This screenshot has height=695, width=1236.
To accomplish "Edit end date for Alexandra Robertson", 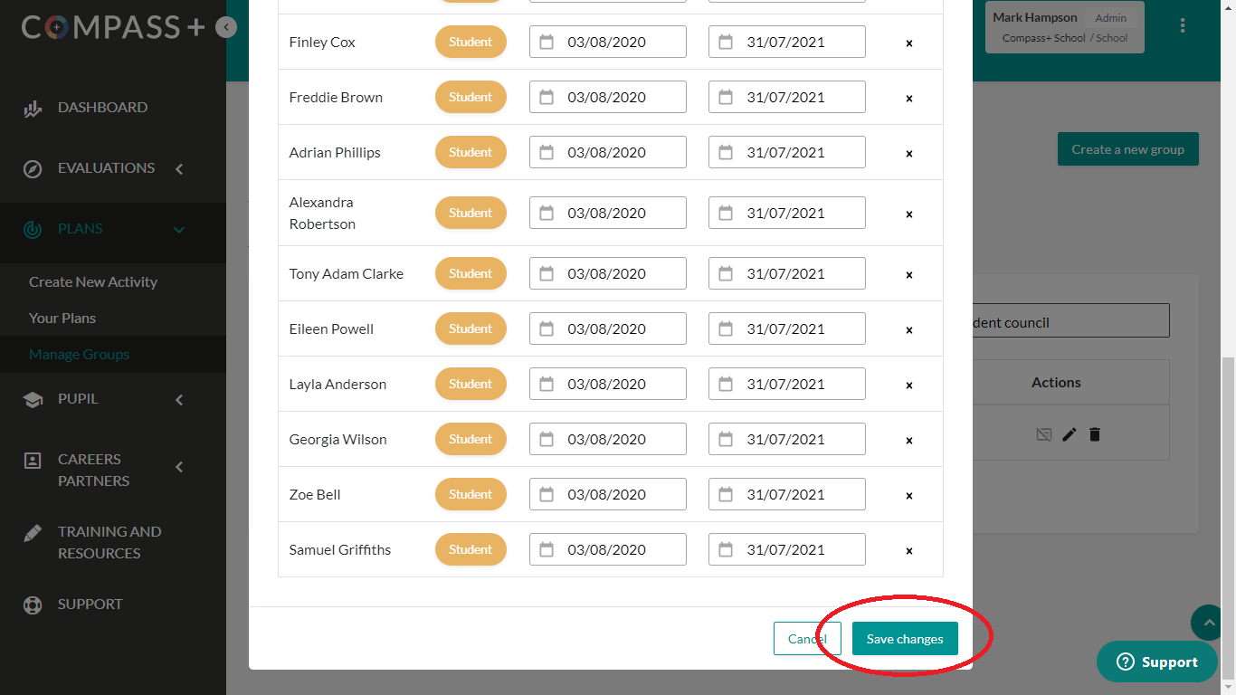I will 787,213.
